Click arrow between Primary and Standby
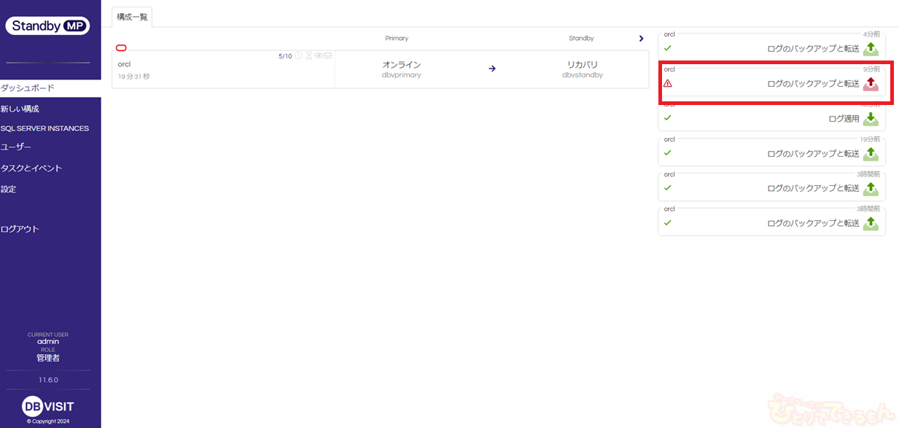Screen dimensions: 899x428 [492, 69]
